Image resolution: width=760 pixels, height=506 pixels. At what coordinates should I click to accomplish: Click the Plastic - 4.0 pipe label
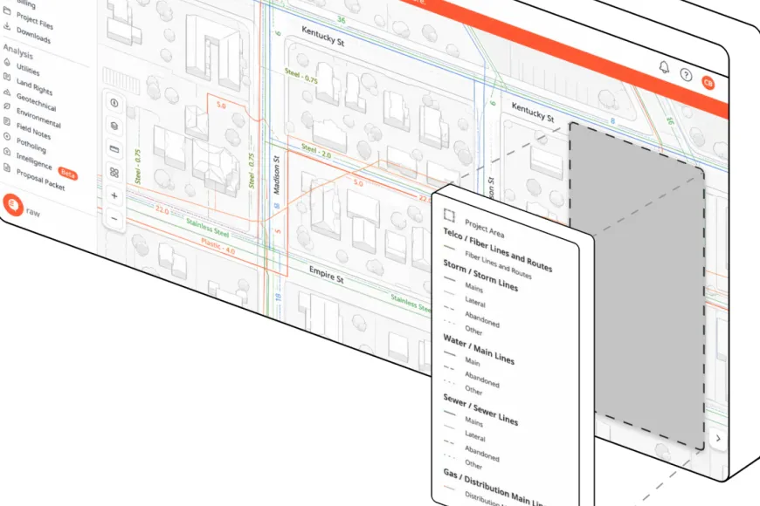click(218, 247)
